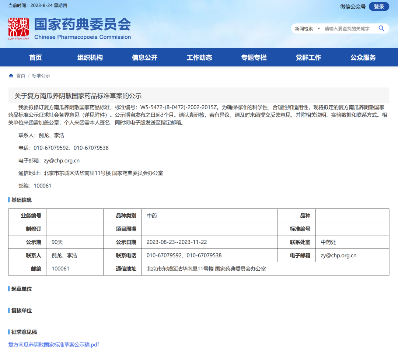Viewport: 398px width, 351px height.
Task: Click the 标准编号 table header cell
Action: tap(296, 229)
